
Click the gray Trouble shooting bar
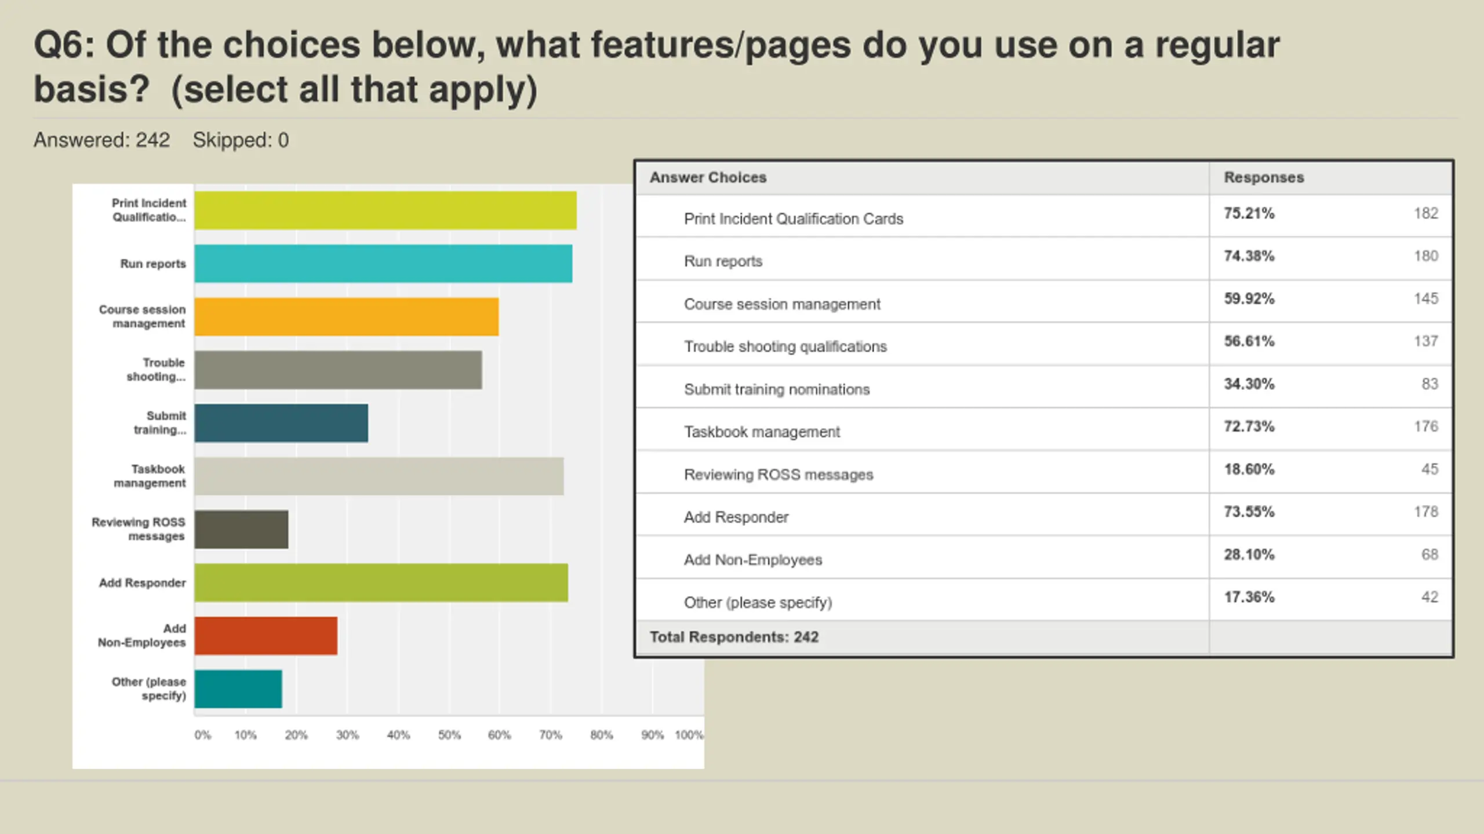(x=338, y=370)
